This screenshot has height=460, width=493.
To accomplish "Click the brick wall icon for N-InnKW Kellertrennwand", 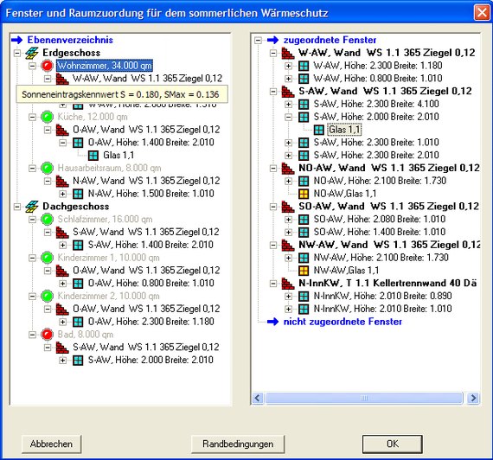I will [x=288, y=284].
